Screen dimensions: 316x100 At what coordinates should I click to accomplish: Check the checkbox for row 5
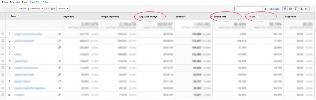(3, 61)
